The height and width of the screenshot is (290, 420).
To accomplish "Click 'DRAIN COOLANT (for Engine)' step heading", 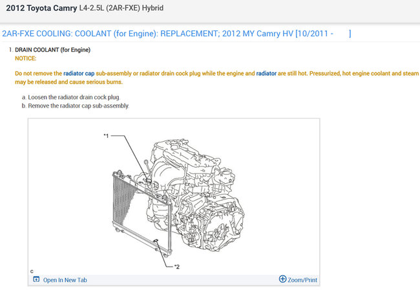I will coord(52,50).
